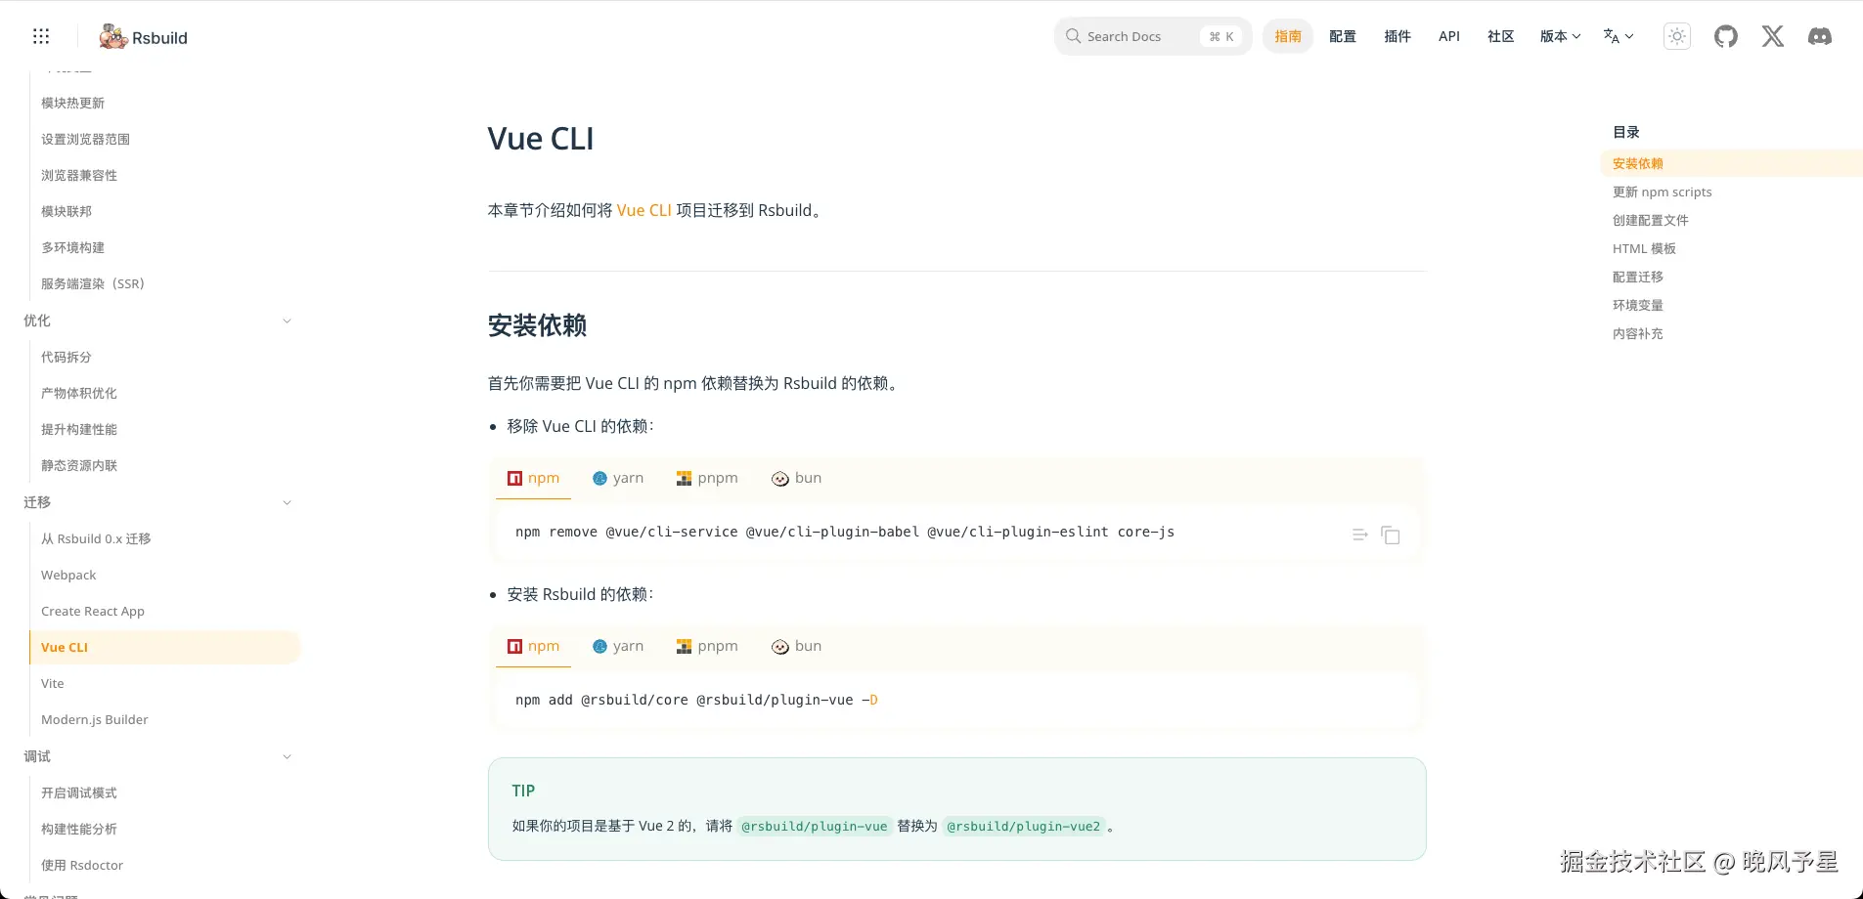Collapse the 迁移 sidebar section
1863x899 pixels.
point(287,502)
